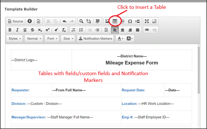Click the Emp #: label
The image size is (207, 129).
coord(128,117)
